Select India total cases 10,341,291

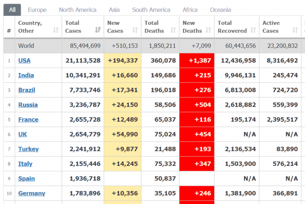point(83,75)
